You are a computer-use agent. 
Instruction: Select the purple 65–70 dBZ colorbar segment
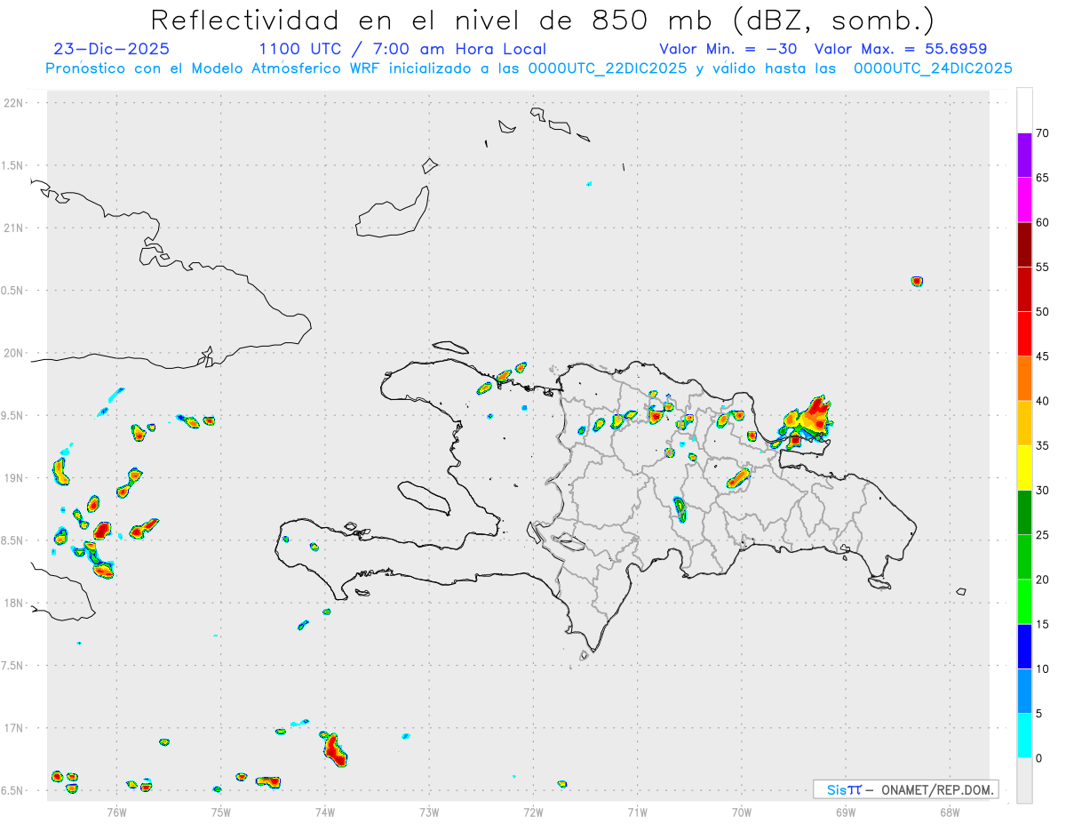1024,156
